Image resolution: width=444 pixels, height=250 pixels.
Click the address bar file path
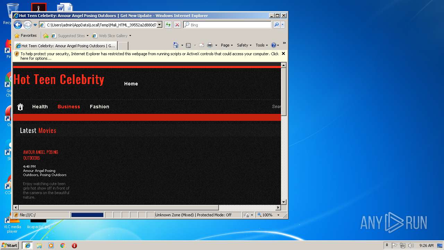click(101, 25)
